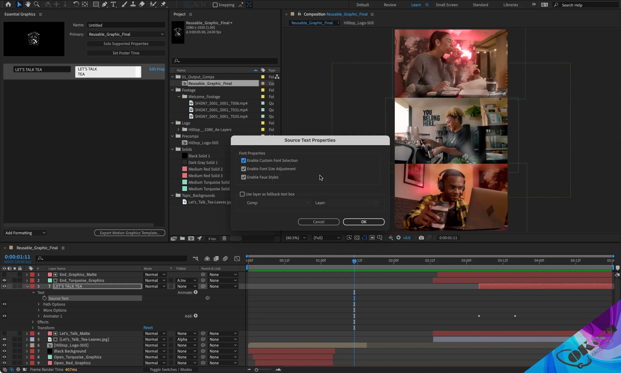Click Export Motion Graphics Template button
This screenshot has height=373, width=621.
pos(130,233)
